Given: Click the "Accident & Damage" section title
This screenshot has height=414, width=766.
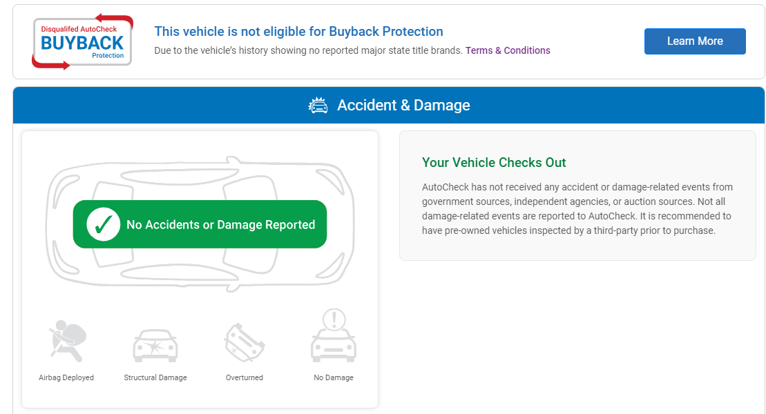Looking at the screenshot, I should [x=403, y=106].
